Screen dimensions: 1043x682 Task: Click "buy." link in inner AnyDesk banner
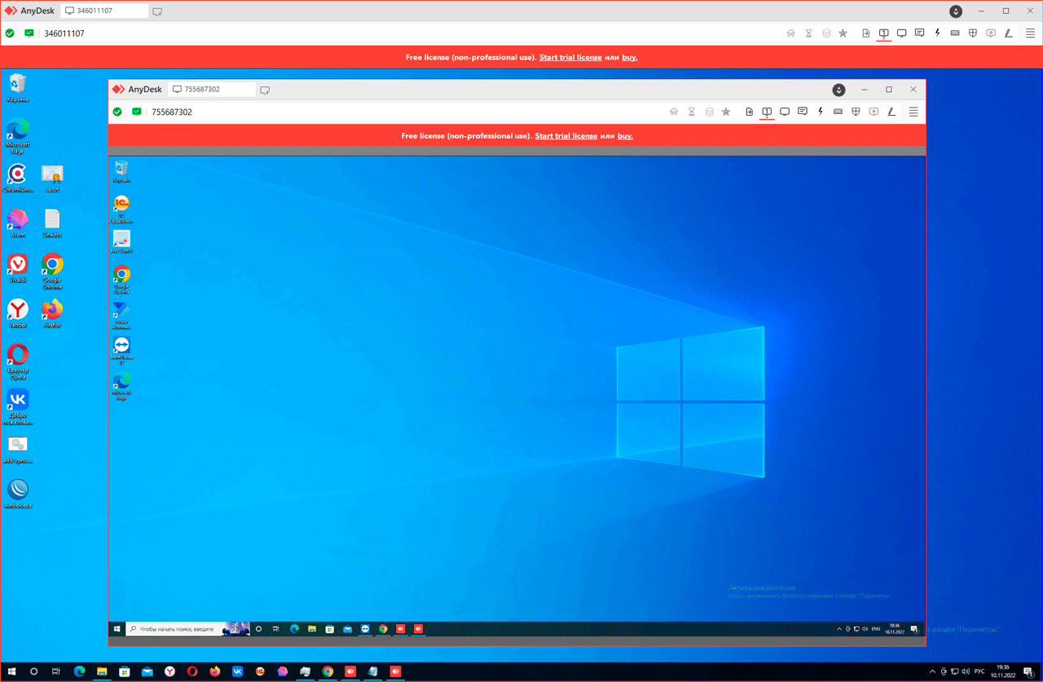tap(625, 136)
